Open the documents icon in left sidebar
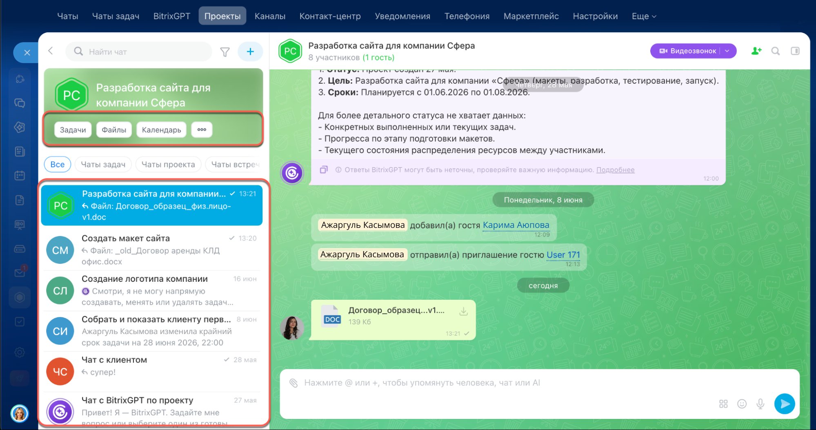Viewport: 816px width, 430px height. coord(20,200)
